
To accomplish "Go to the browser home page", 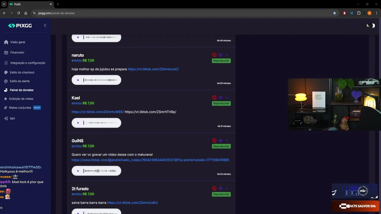I will (x=26, y=13).
